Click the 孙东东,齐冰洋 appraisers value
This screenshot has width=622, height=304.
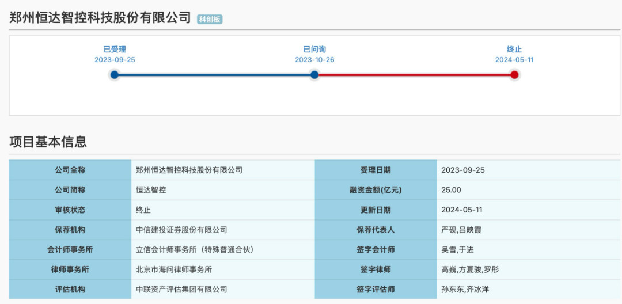[x=465, y=290]
